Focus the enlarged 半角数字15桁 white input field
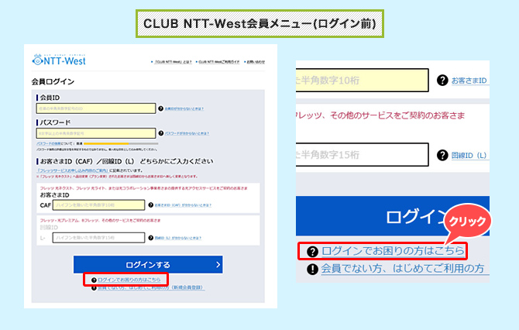 coord(362,154)
